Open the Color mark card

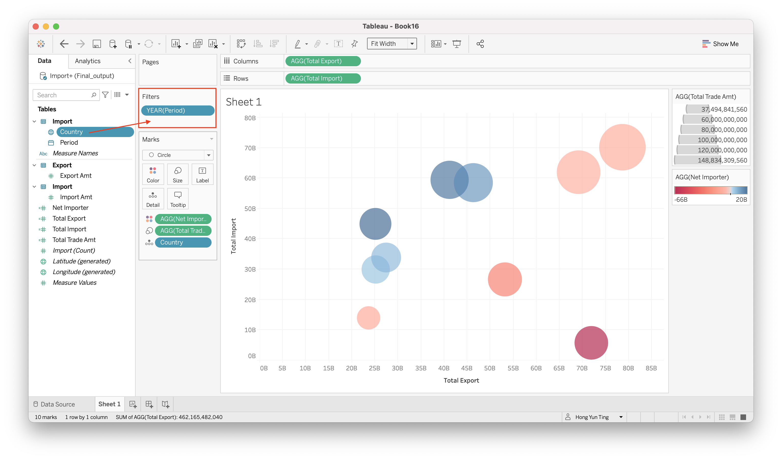point(153,174)
